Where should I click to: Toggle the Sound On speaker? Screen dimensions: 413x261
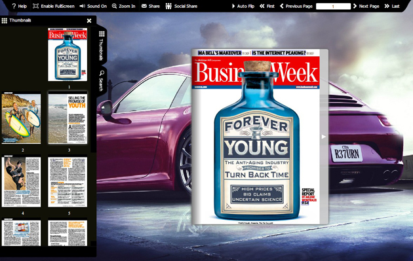93,6
